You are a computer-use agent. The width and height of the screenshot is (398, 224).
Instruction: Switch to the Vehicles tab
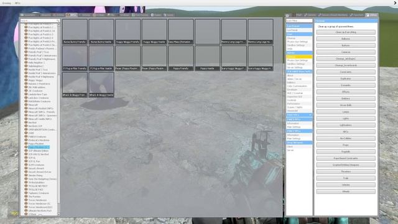point(85,15)
